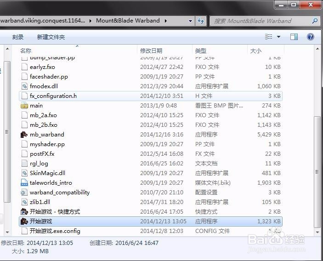Select the fmodex.dll file icon
The height and width of the screenshot is (261, 323).
click(x=24, y=86)
